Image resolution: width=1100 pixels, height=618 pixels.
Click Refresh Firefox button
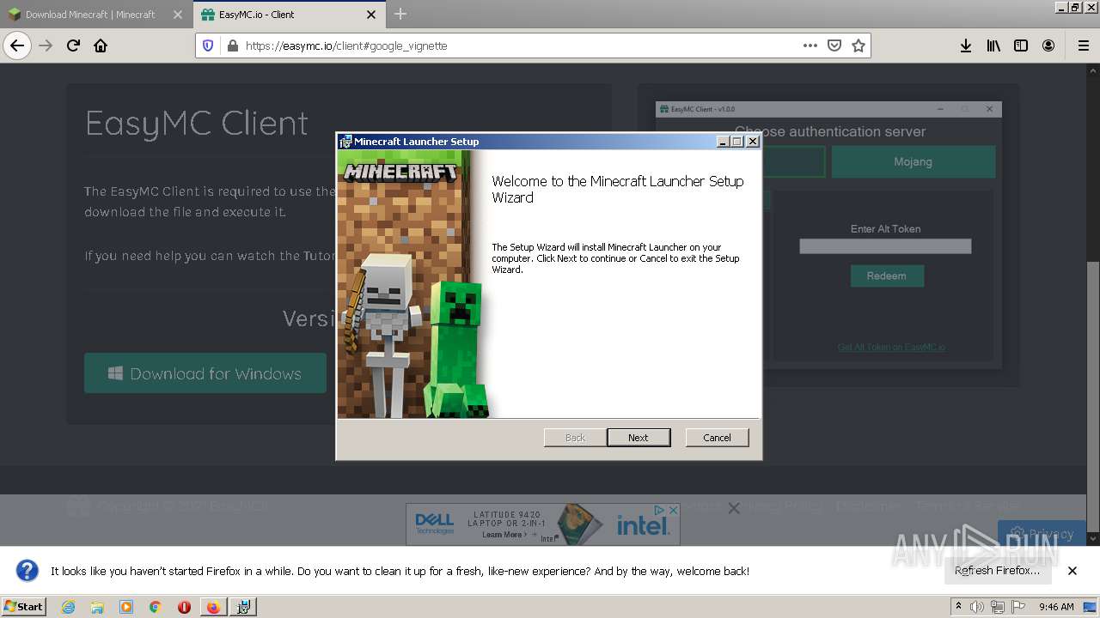point(997,571)
